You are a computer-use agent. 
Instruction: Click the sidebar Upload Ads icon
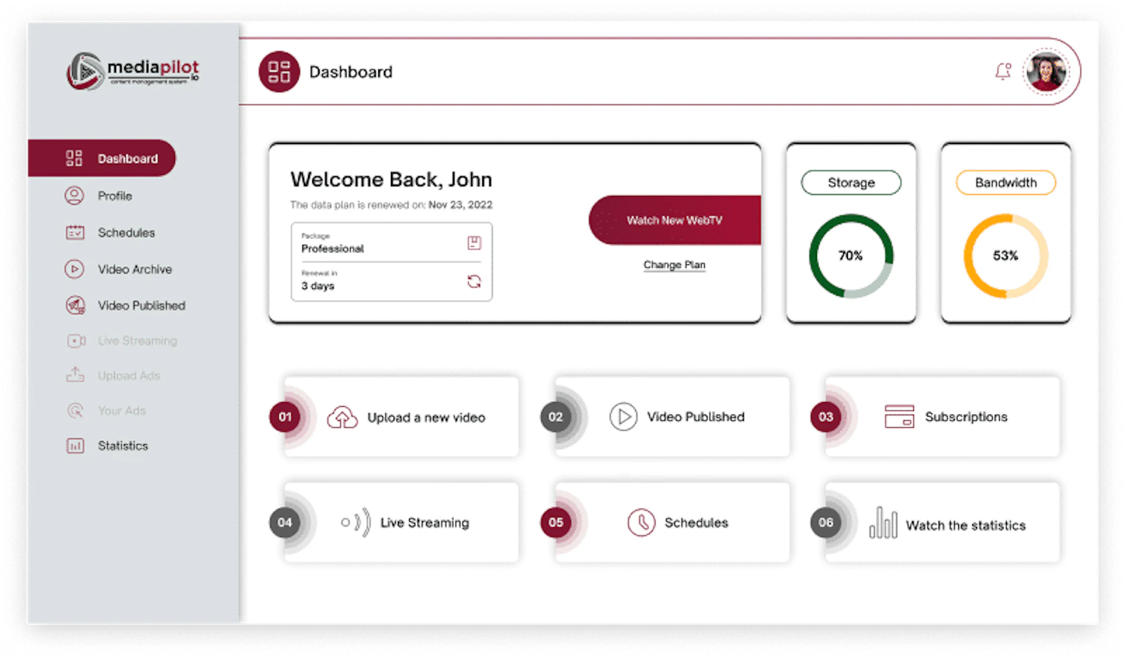click(75, 375)
